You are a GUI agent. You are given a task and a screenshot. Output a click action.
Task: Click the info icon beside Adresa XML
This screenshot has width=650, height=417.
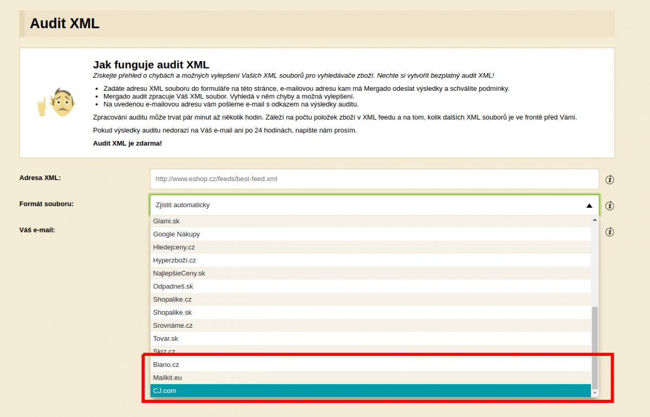click(x=609, y=180)
